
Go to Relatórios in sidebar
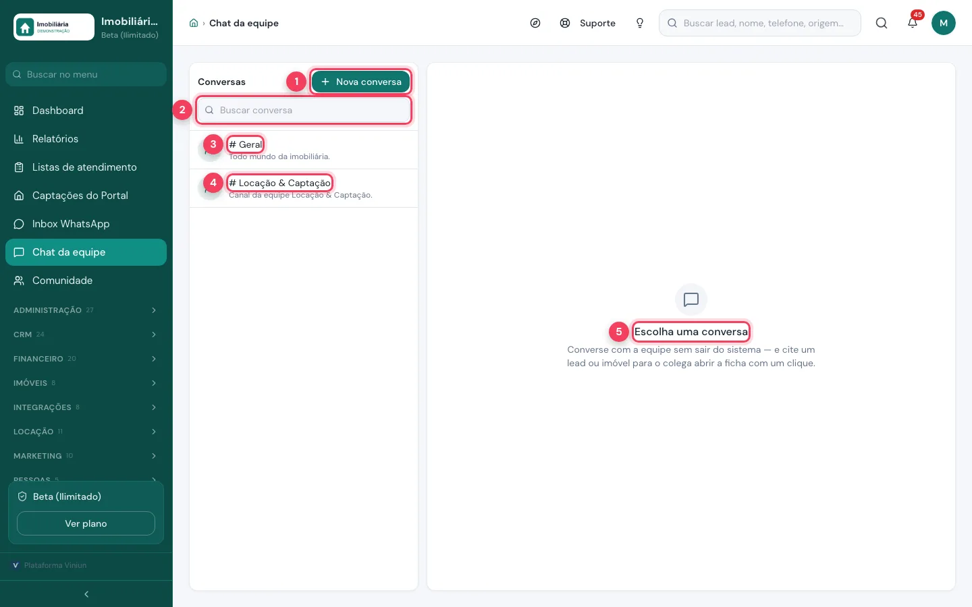(x=86, y=139)
